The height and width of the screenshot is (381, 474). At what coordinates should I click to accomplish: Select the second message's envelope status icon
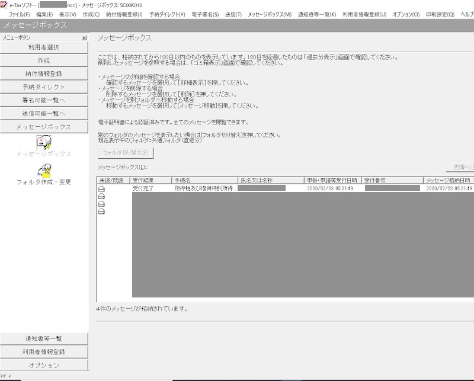pyautogui.click(x=101, y=196)
